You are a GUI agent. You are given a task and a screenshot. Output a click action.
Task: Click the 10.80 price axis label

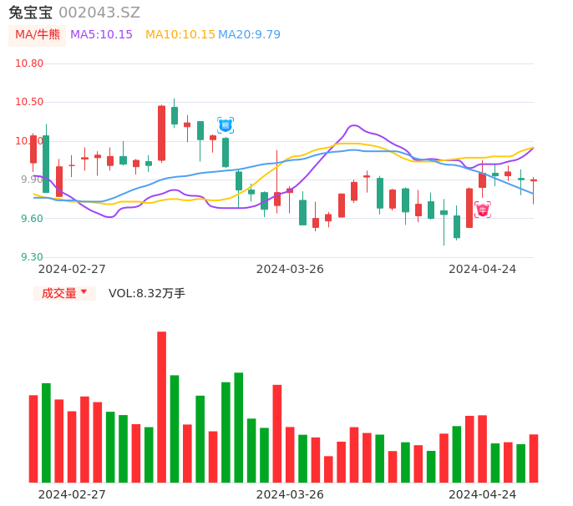tap(29, 63)
